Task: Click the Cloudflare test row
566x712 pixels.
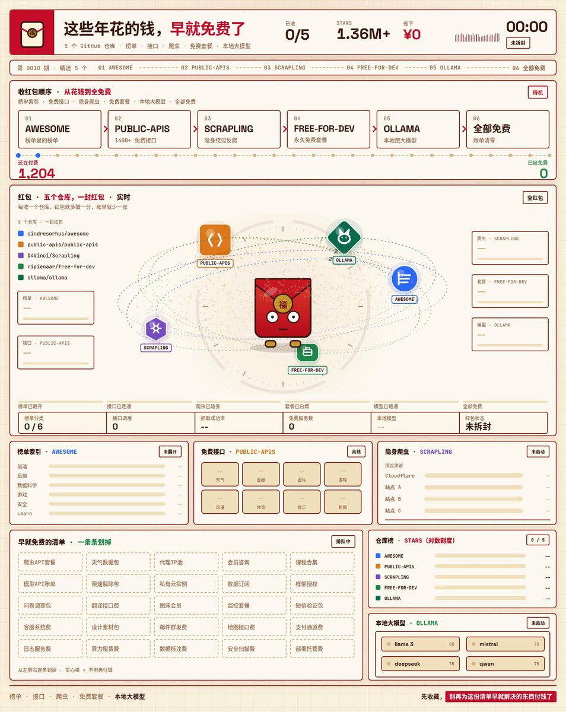Action: pos(467,476)
